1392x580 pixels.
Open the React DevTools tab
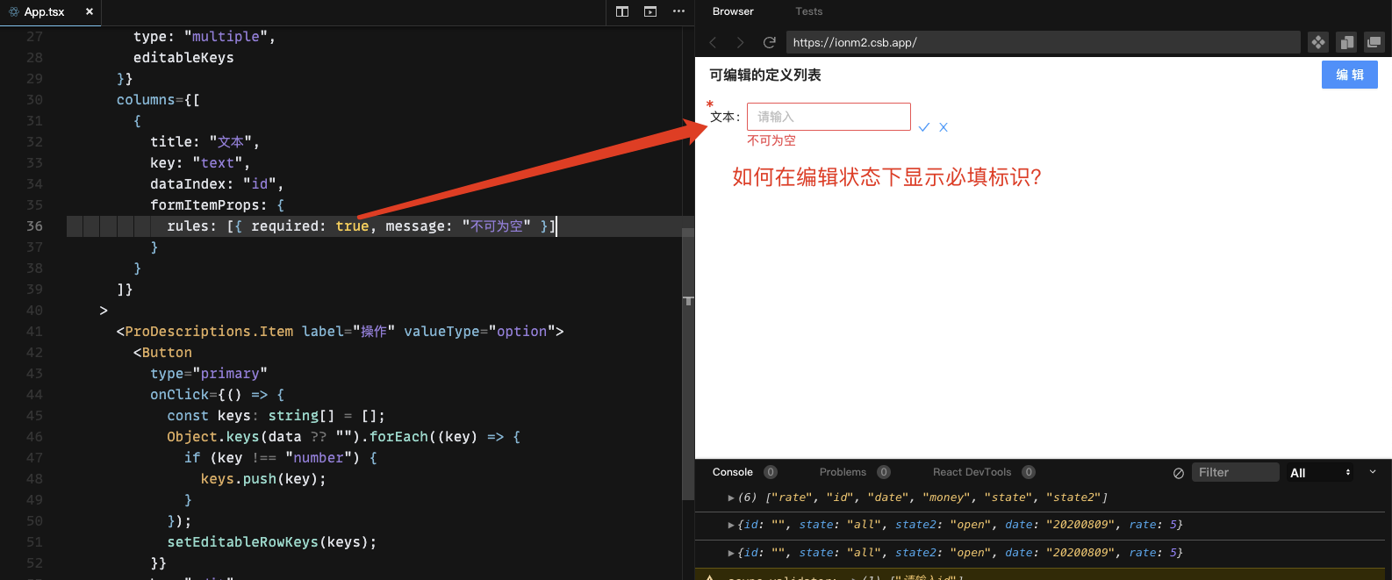click(972, 472)
